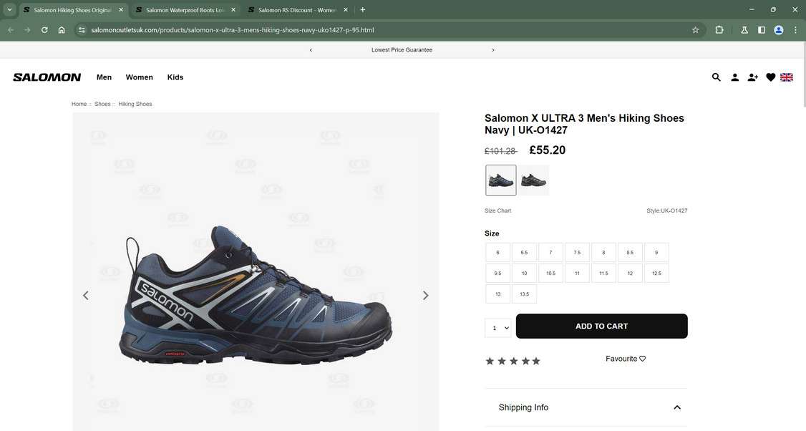The width and height of the screenshot is (806, 431).
Task: Close the Salomon Waterproof Boots tab
Action: pos(233,10)
